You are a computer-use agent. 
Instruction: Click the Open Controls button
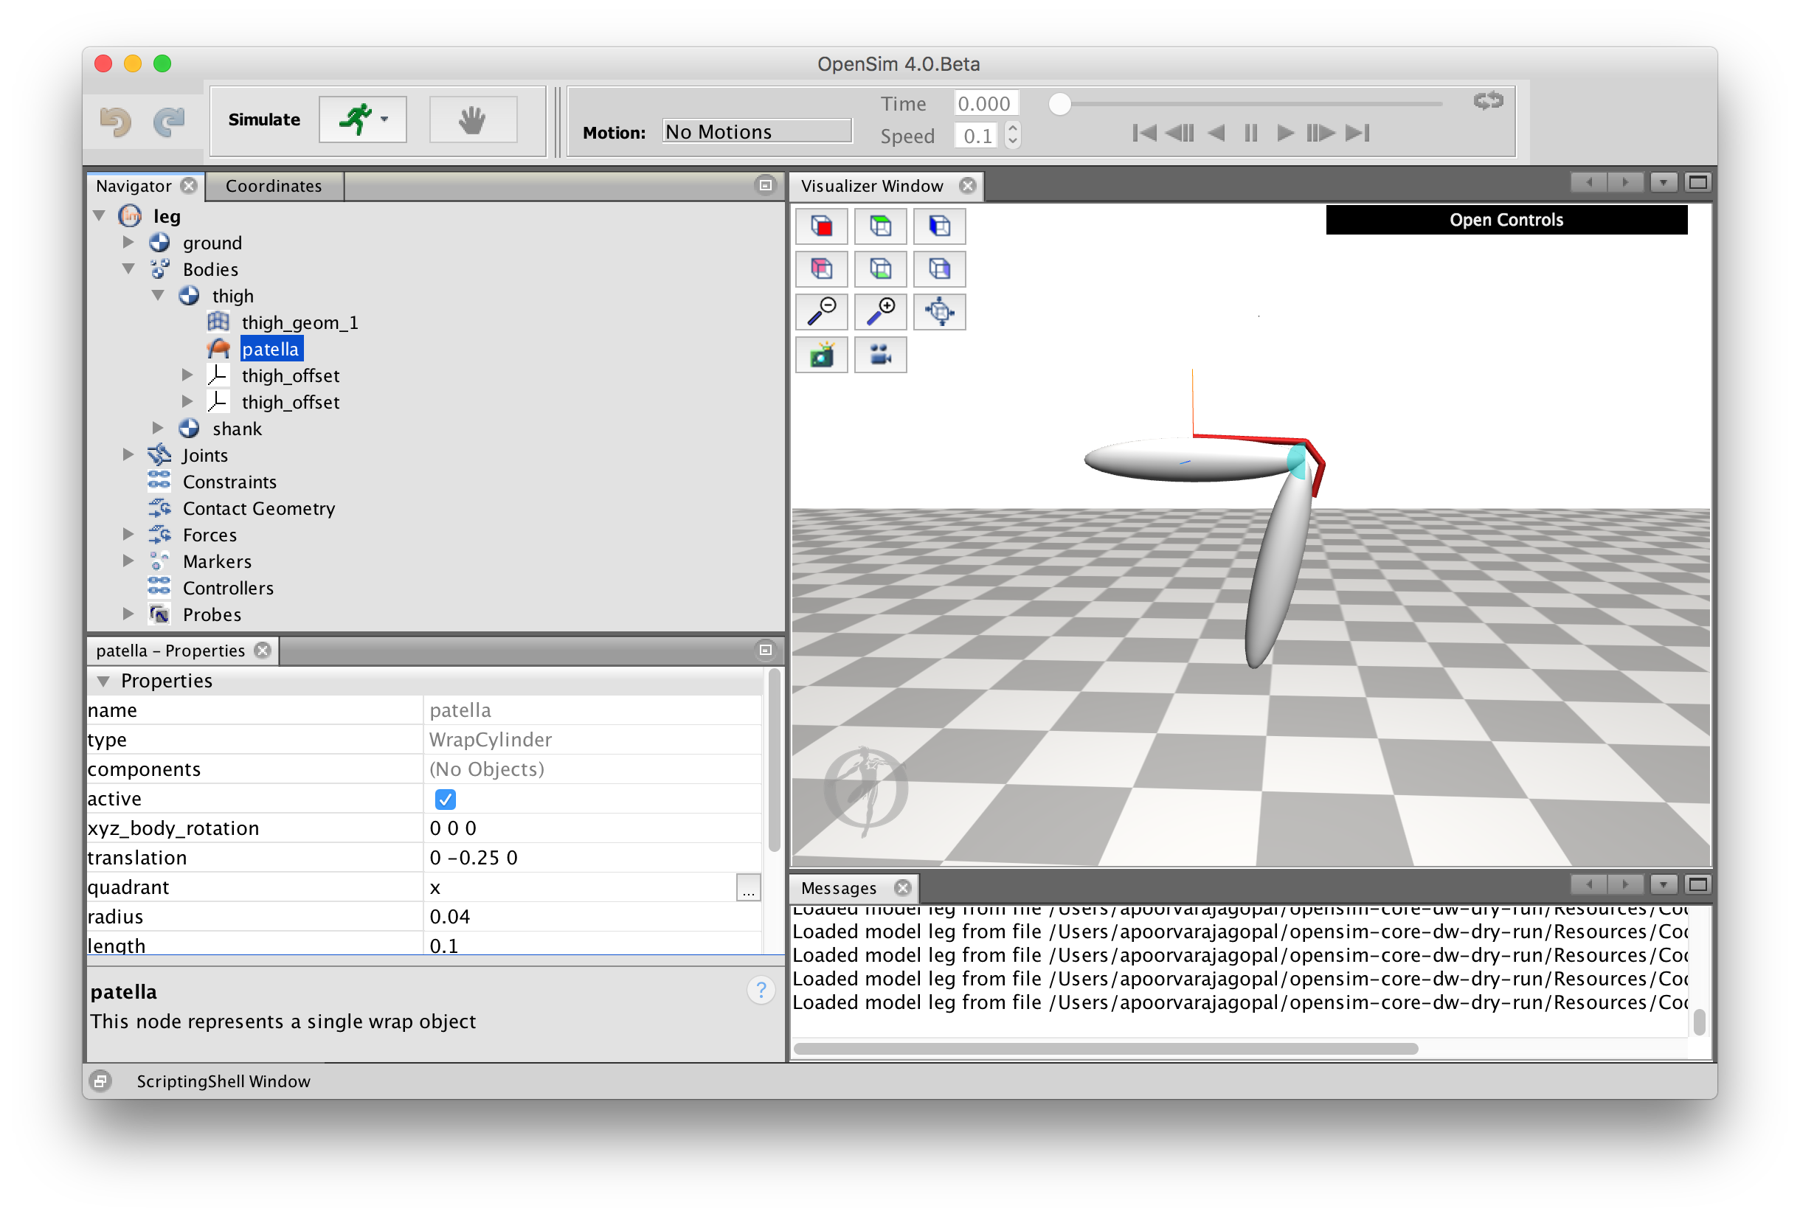click(x=1506, y=219)
